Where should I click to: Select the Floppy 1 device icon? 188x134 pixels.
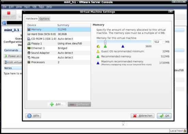tap(29, 44)
